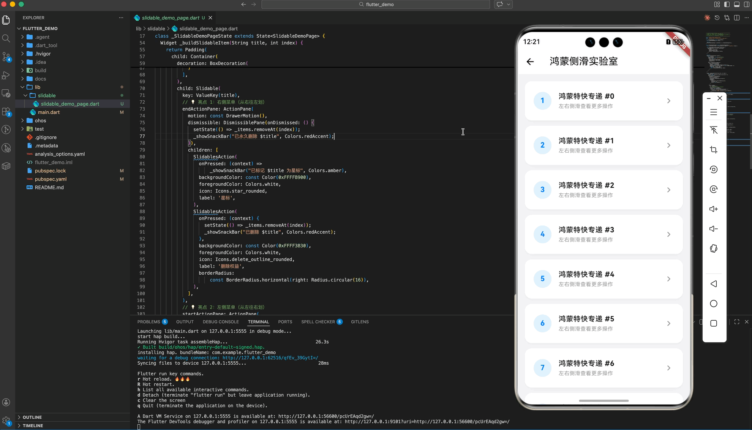Expand the ohos folder
This screenshot has width=752, height=430.
click(40, 120)
